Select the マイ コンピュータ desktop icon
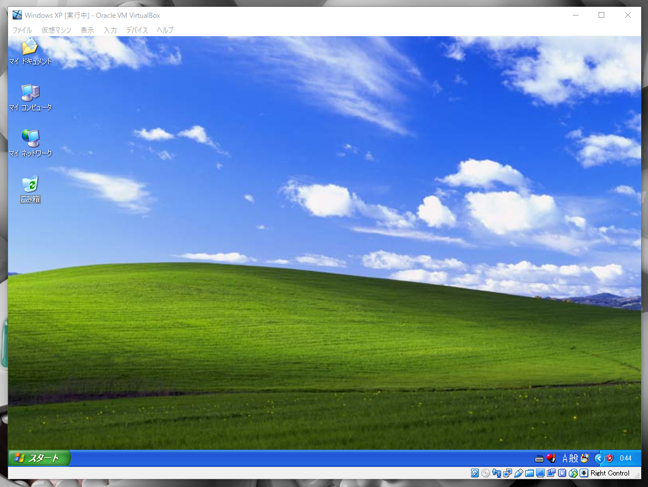 pyautogui.click(x=30, y=98)
